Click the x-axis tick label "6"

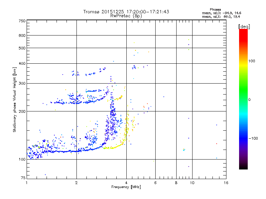(155, 183)
